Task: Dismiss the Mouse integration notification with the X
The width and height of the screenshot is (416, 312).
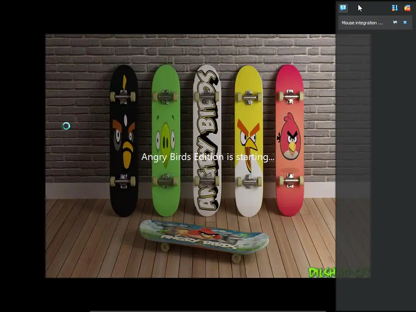Action: coord(405,22)
